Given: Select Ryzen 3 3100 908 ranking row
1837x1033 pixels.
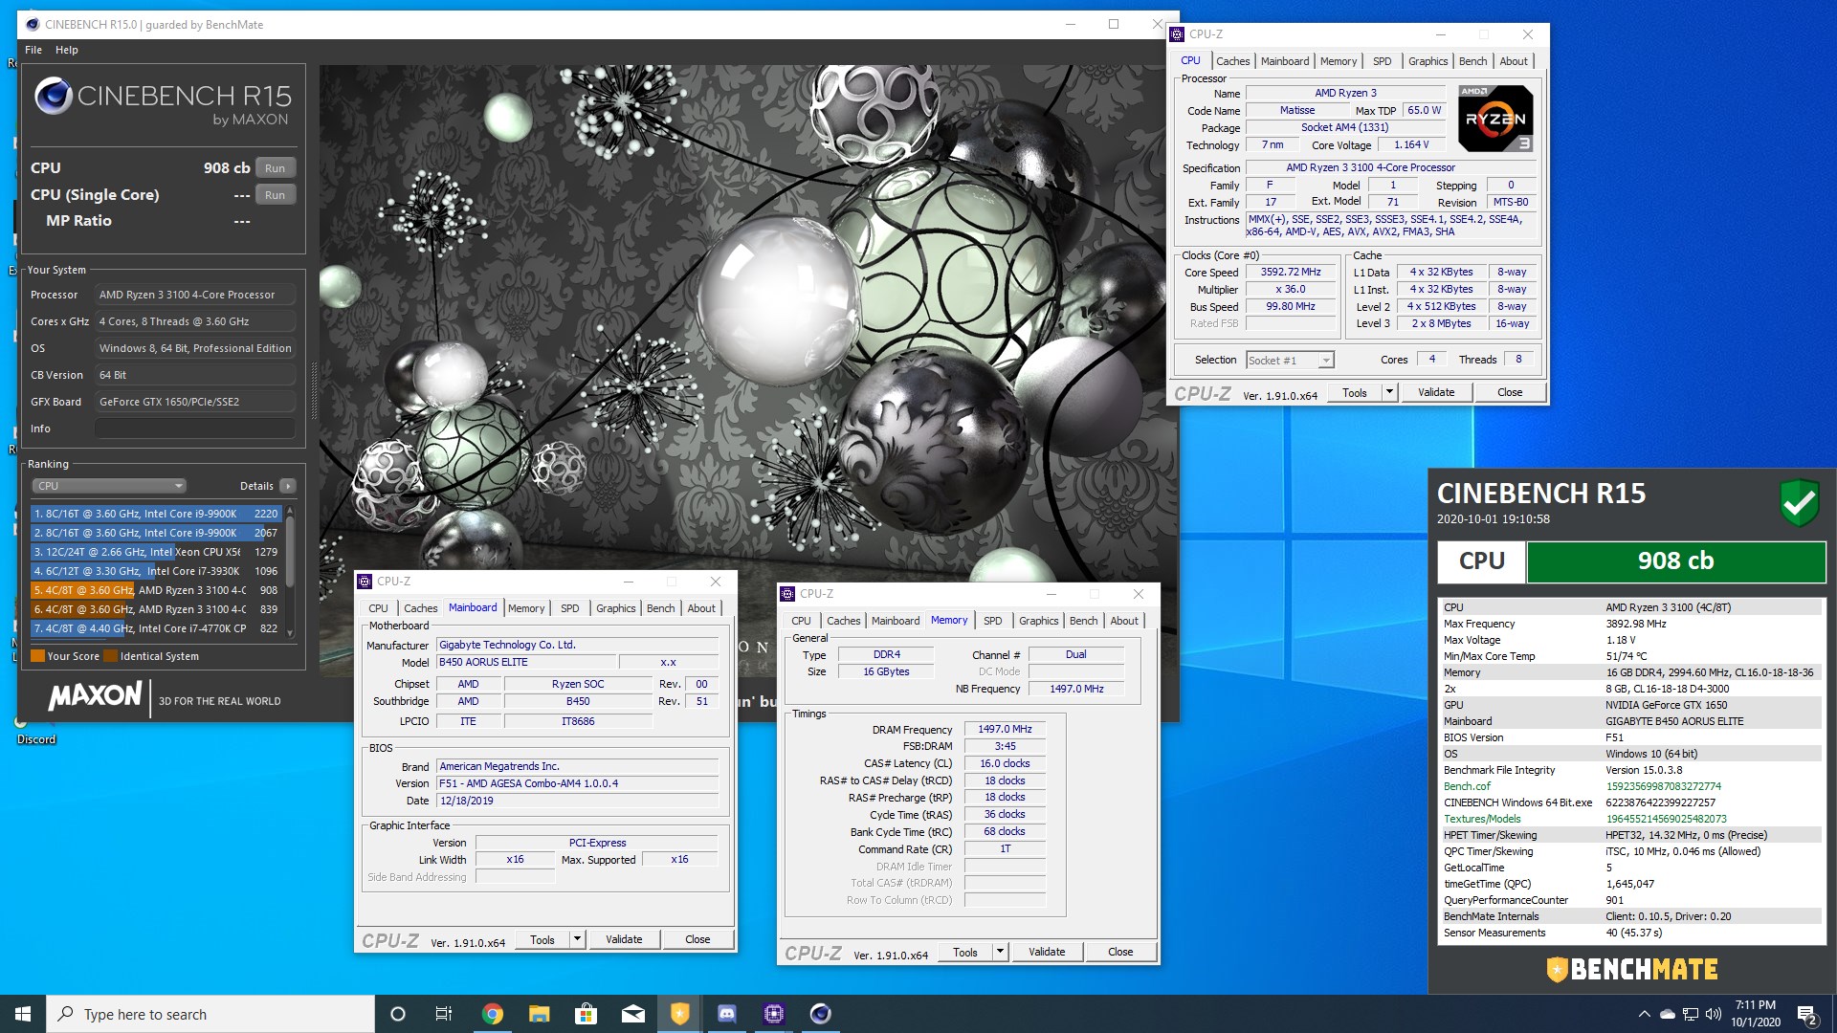Looking at the screenshot, I should tap(156, 590).
